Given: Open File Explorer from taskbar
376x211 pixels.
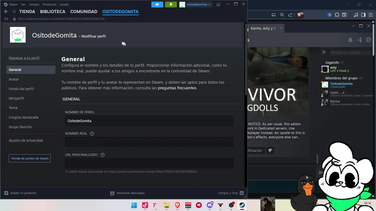Looking at the screenshot, I should [x=167, y=205].
